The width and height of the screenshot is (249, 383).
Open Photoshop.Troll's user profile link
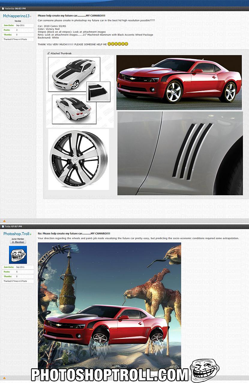coord(16,234)
